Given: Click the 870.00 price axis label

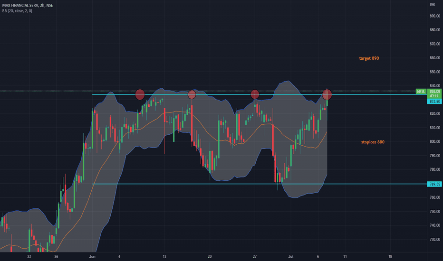Looking at the screenshot, I should coord(435,44).
